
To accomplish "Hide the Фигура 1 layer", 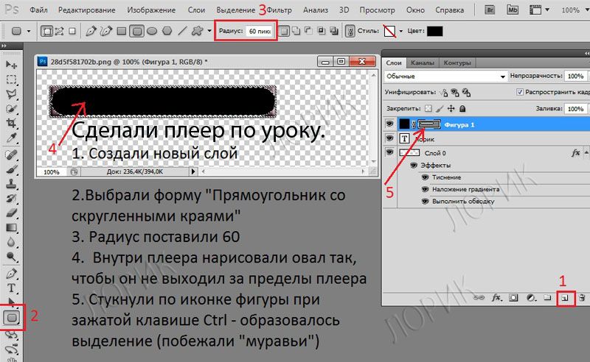I will click(389, 124).
